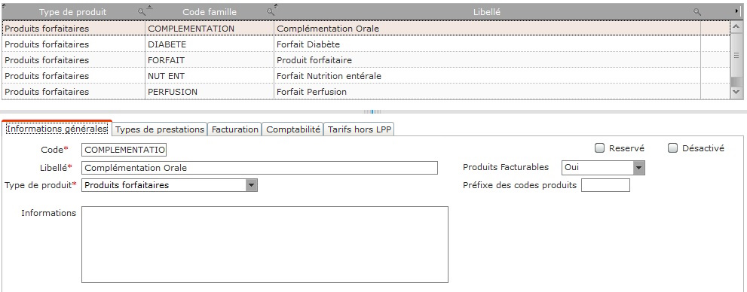Click sort arrows beside Code famille search

pyautogui.click(x=275, y=6)
